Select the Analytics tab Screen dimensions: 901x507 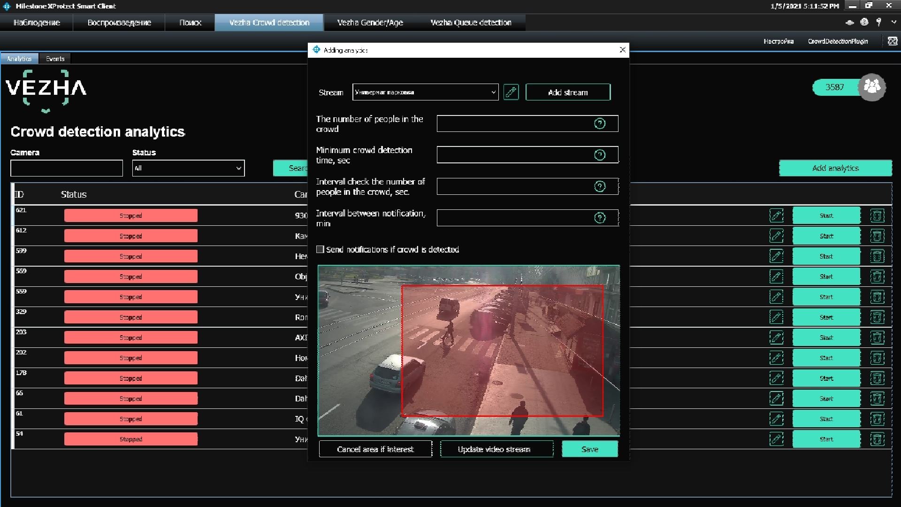pos(19,59)
